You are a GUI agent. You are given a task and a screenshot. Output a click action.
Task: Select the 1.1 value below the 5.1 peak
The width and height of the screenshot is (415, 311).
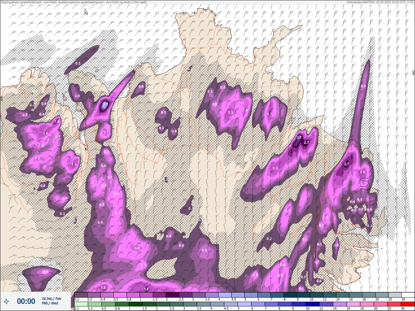click(x=106, y=132)
